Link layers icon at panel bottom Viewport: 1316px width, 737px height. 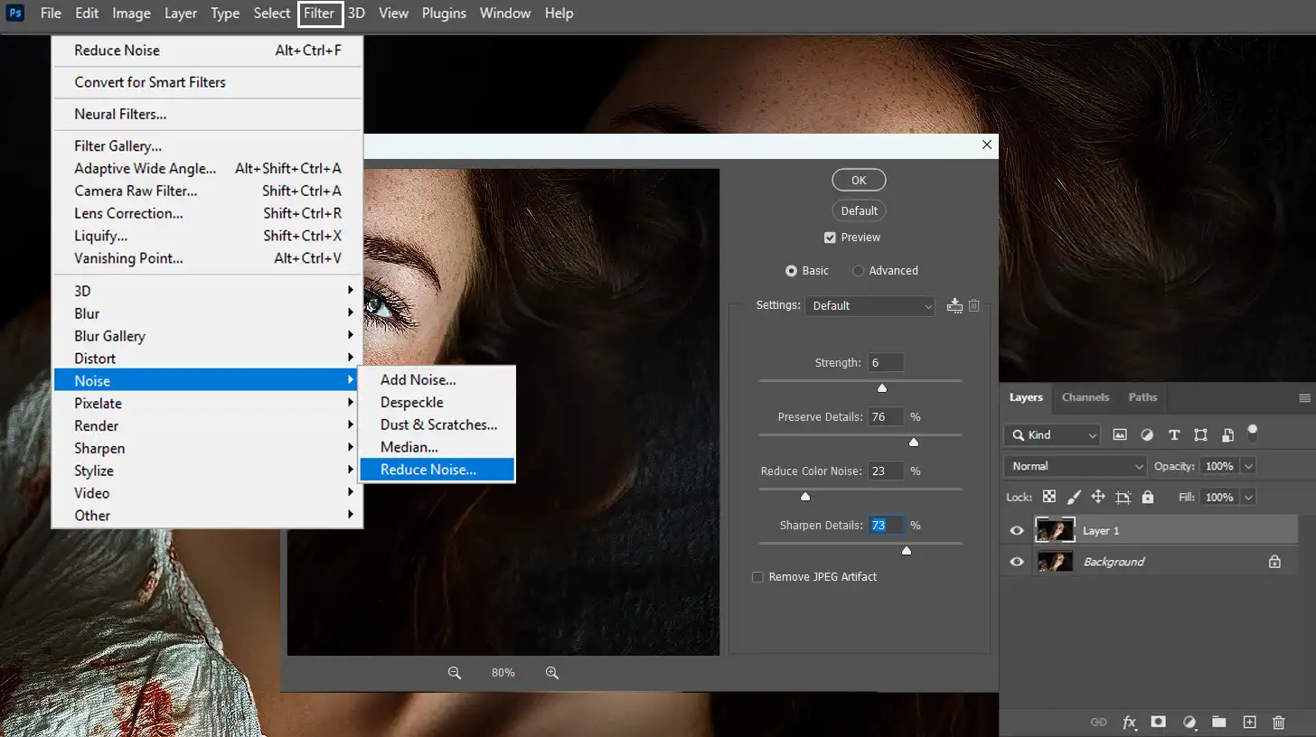pyautogui.click(x=1099, y=722)
